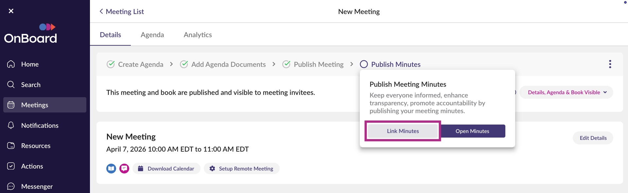Open the three-dot more options menu

click(x=610, y=64)
